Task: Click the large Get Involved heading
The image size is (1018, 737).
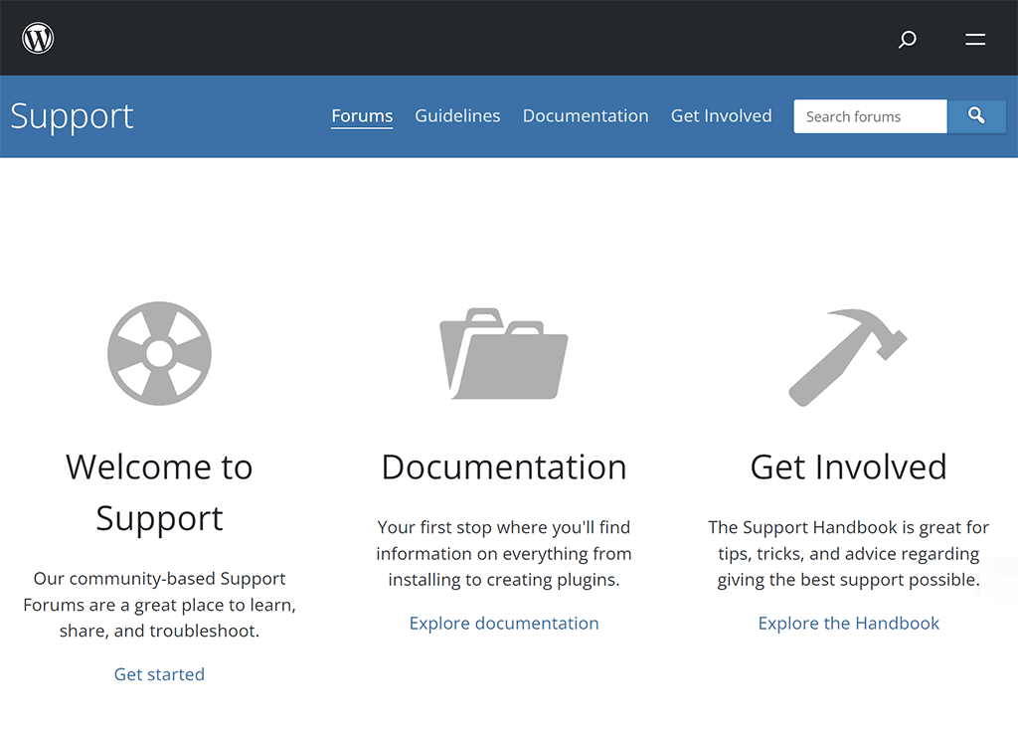Action: (x=848, y=466)
